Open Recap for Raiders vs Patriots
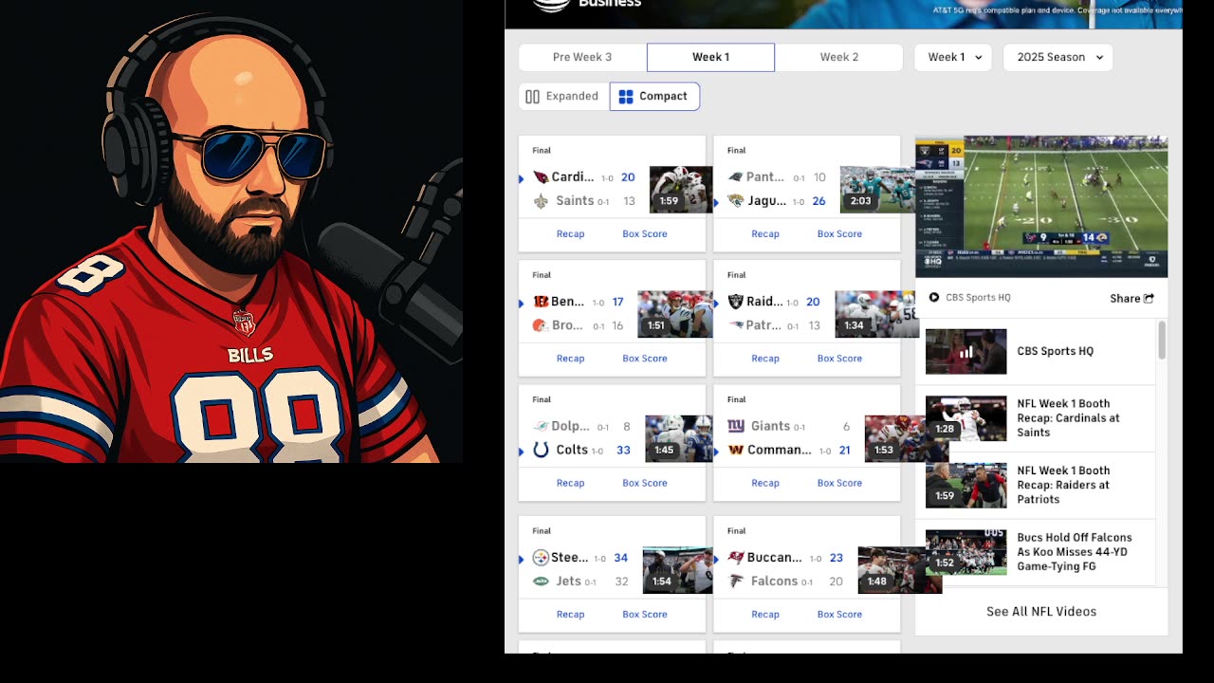 point(765,359)
